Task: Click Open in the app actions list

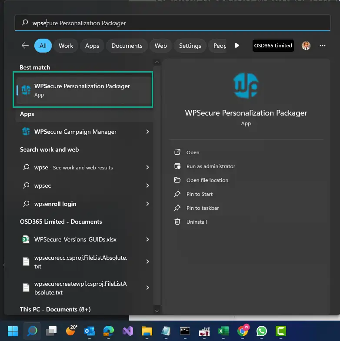Action: click(x=193, y=152)
